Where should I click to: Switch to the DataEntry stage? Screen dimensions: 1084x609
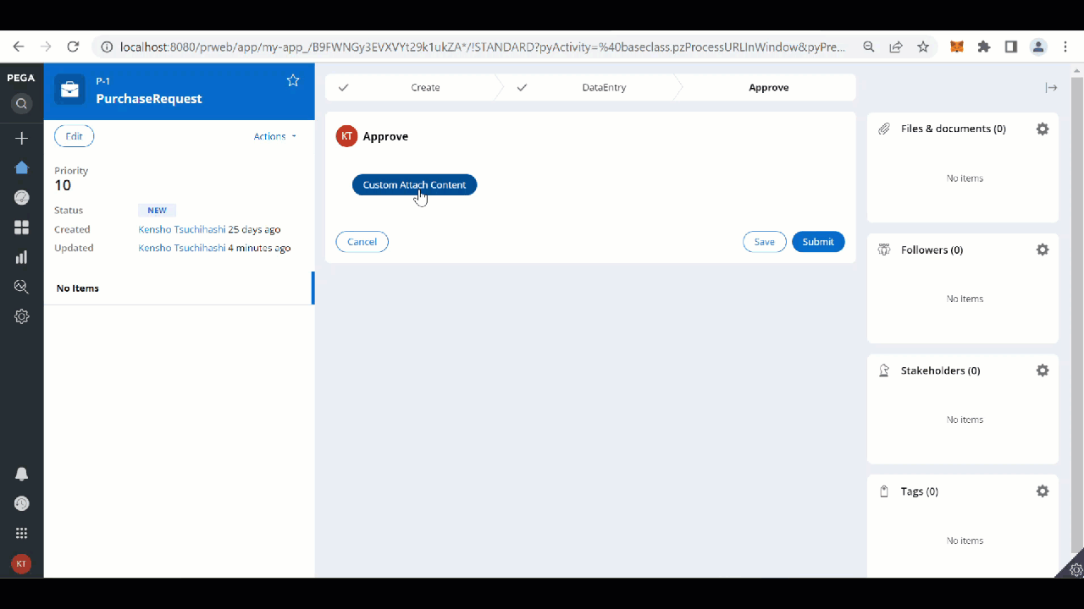click(604, 87)
